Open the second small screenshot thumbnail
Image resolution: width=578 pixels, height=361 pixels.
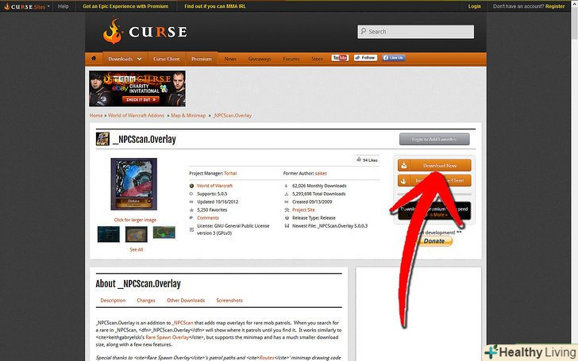click(137, 234)
